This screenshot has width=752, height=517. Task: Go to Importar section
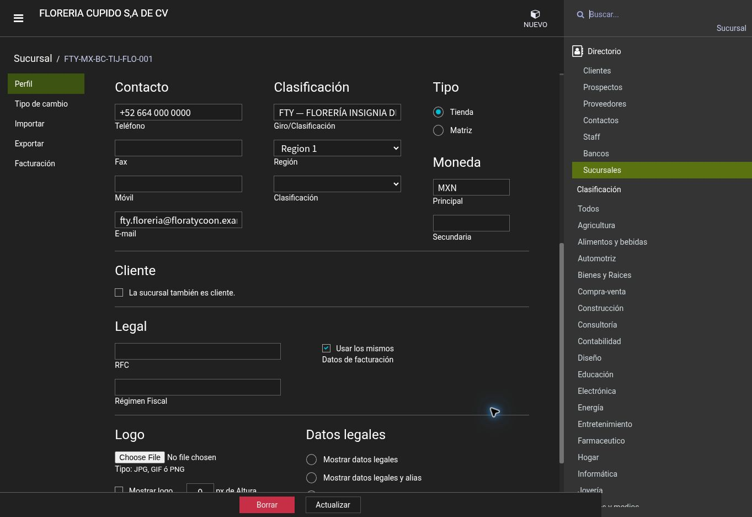tap(30, 124)
